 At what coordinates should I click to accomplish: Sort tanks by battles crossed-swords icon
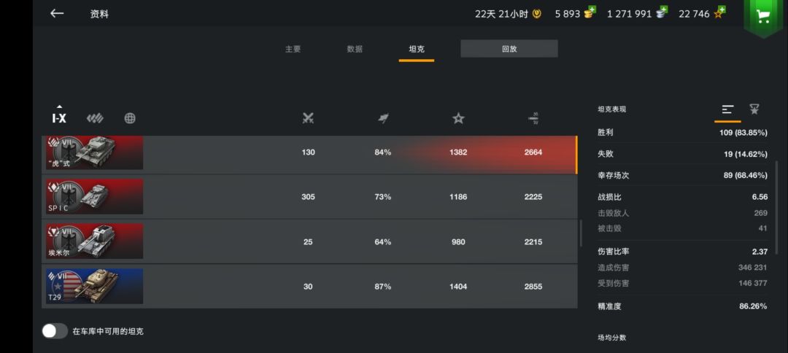(308, 118)
